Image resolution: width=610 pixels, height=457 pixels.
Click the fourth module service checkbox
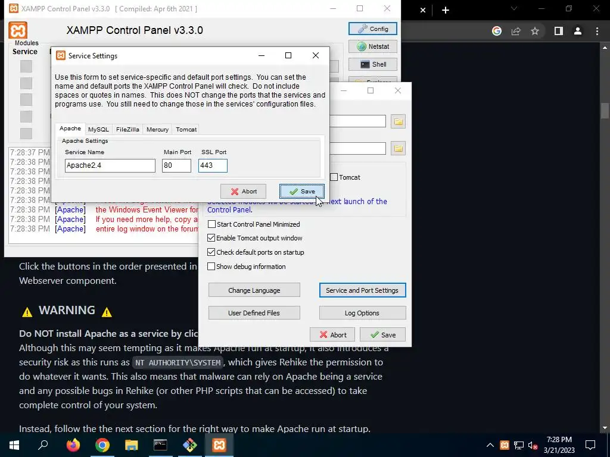[x=26, y=116]
